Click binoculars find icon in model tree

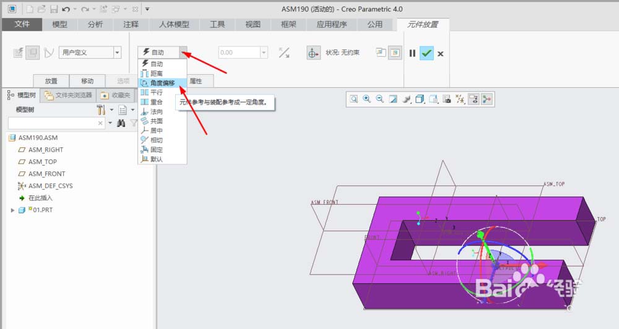(121, 123)
